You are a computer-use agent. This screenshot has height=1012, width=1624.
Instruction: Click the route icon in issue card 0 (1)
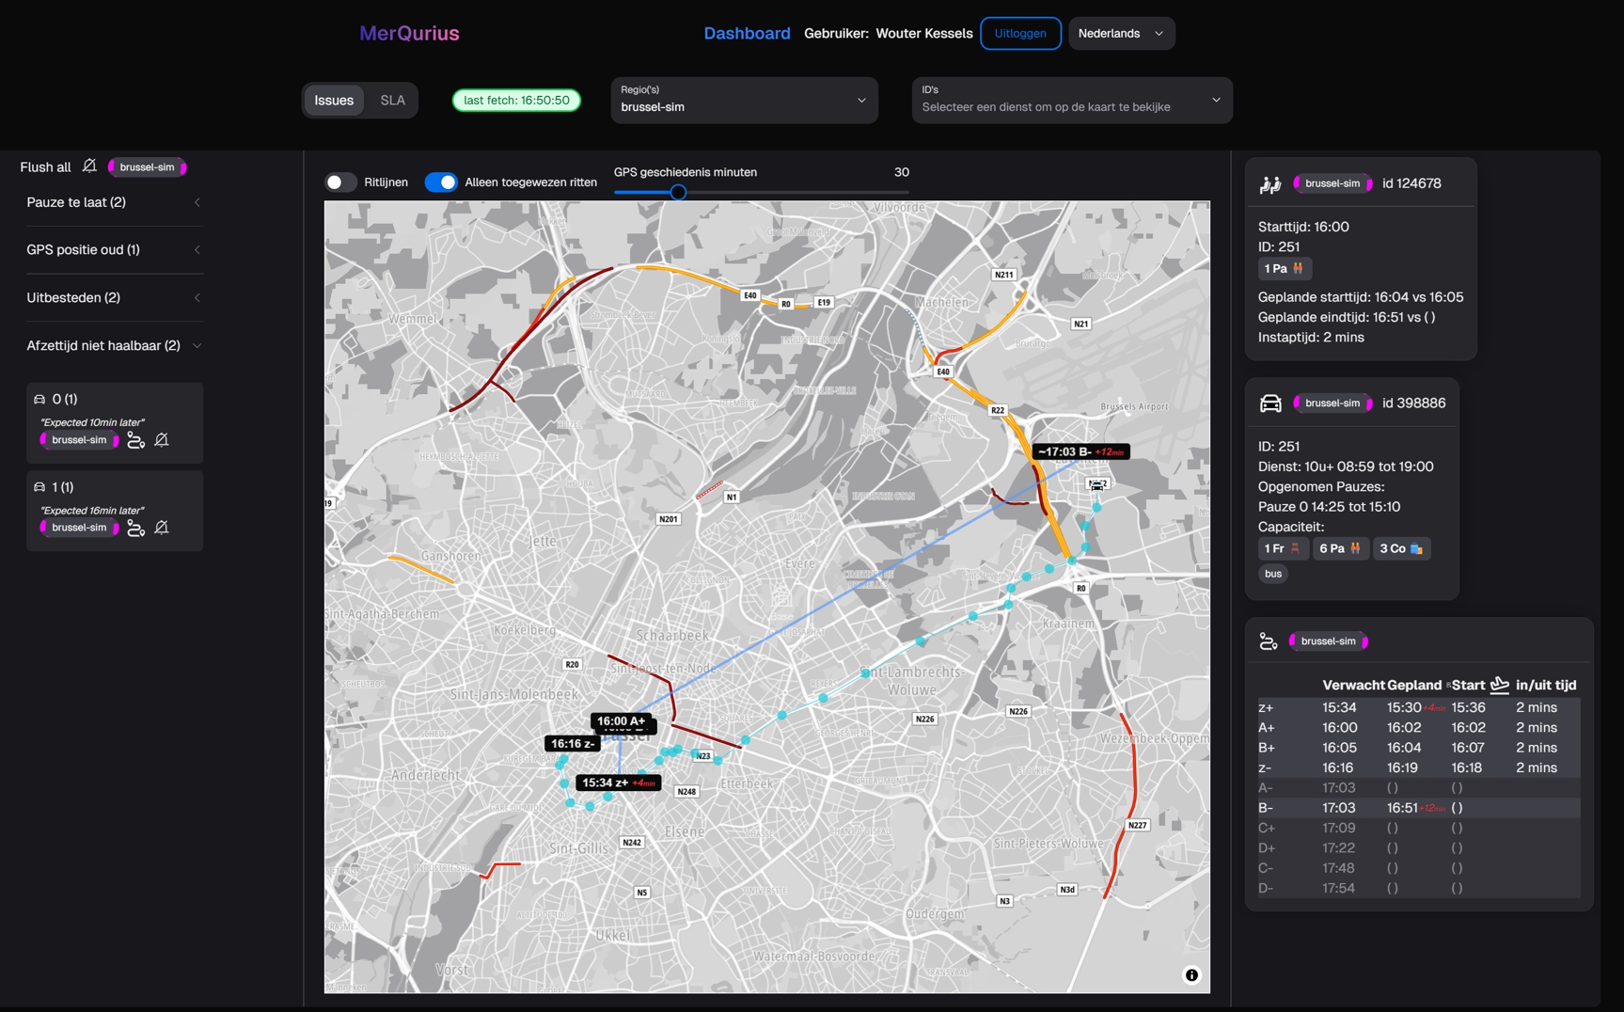pyautogui.click(x=135, y=440)
